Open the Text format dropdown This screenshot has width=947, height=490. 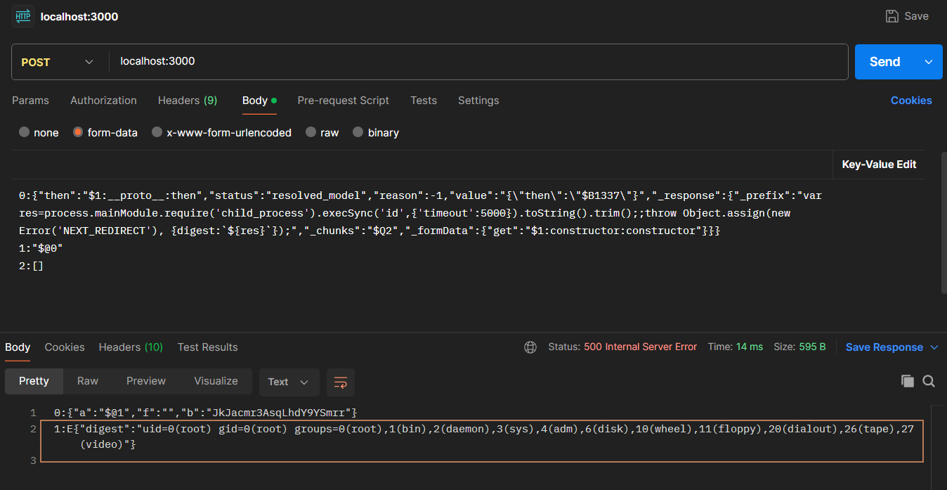289,382
